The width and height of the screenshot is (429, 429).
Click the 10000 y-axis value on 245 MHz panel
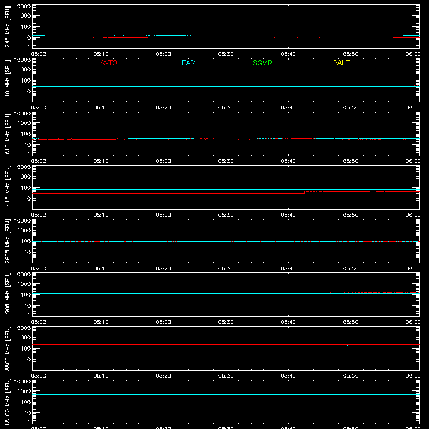click(x=23, y=6)
